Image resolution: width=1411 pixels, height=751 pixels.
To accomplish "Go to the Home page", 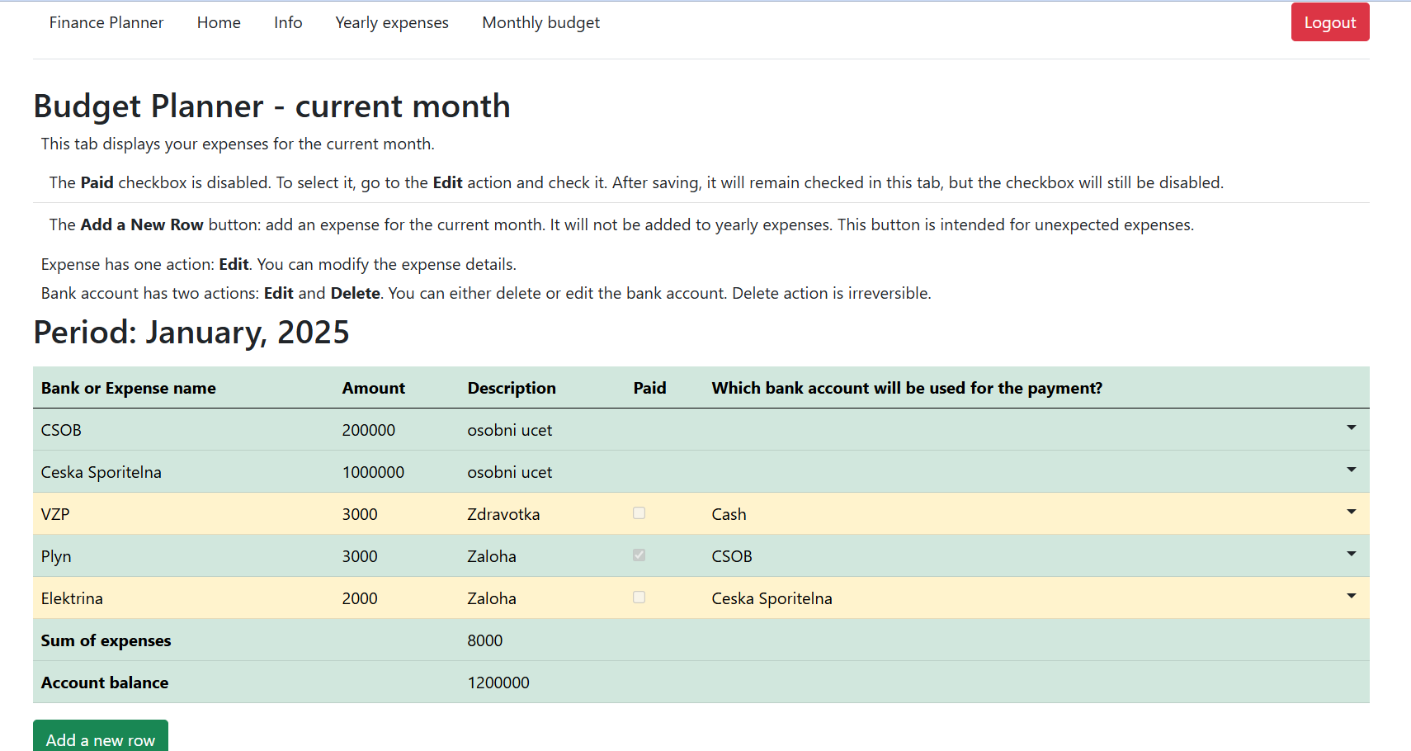I will pyautogui.click(x=219, y=23).
